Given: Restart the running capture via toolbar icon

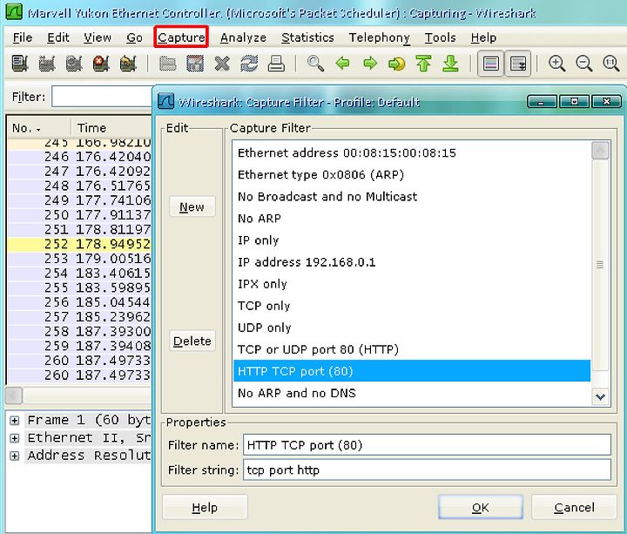Looking at the screenshot, I should 128,64.
